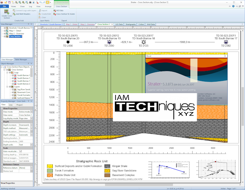Select Cross Section 1 in View Manager
The image size is (245, 190).
[15, 36]
